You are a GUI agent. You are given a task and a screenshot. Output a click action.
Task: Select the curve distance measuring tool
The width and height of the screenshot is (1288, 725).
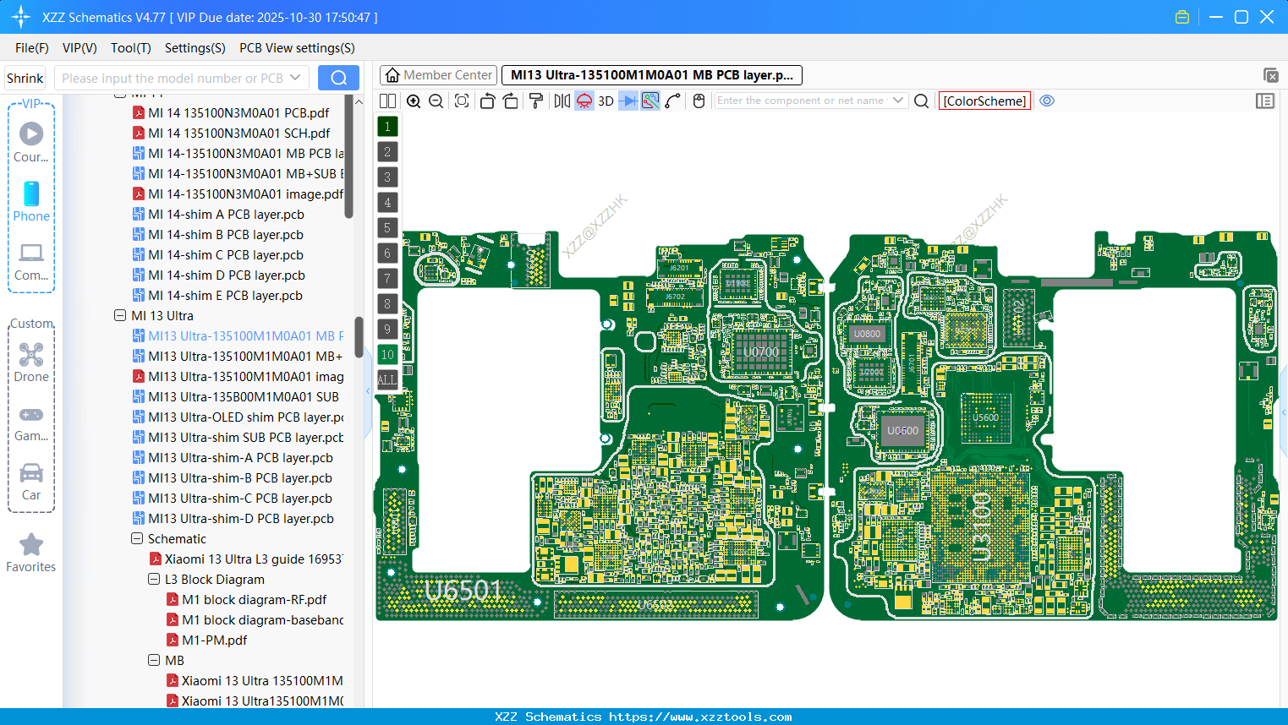point(673,101)
